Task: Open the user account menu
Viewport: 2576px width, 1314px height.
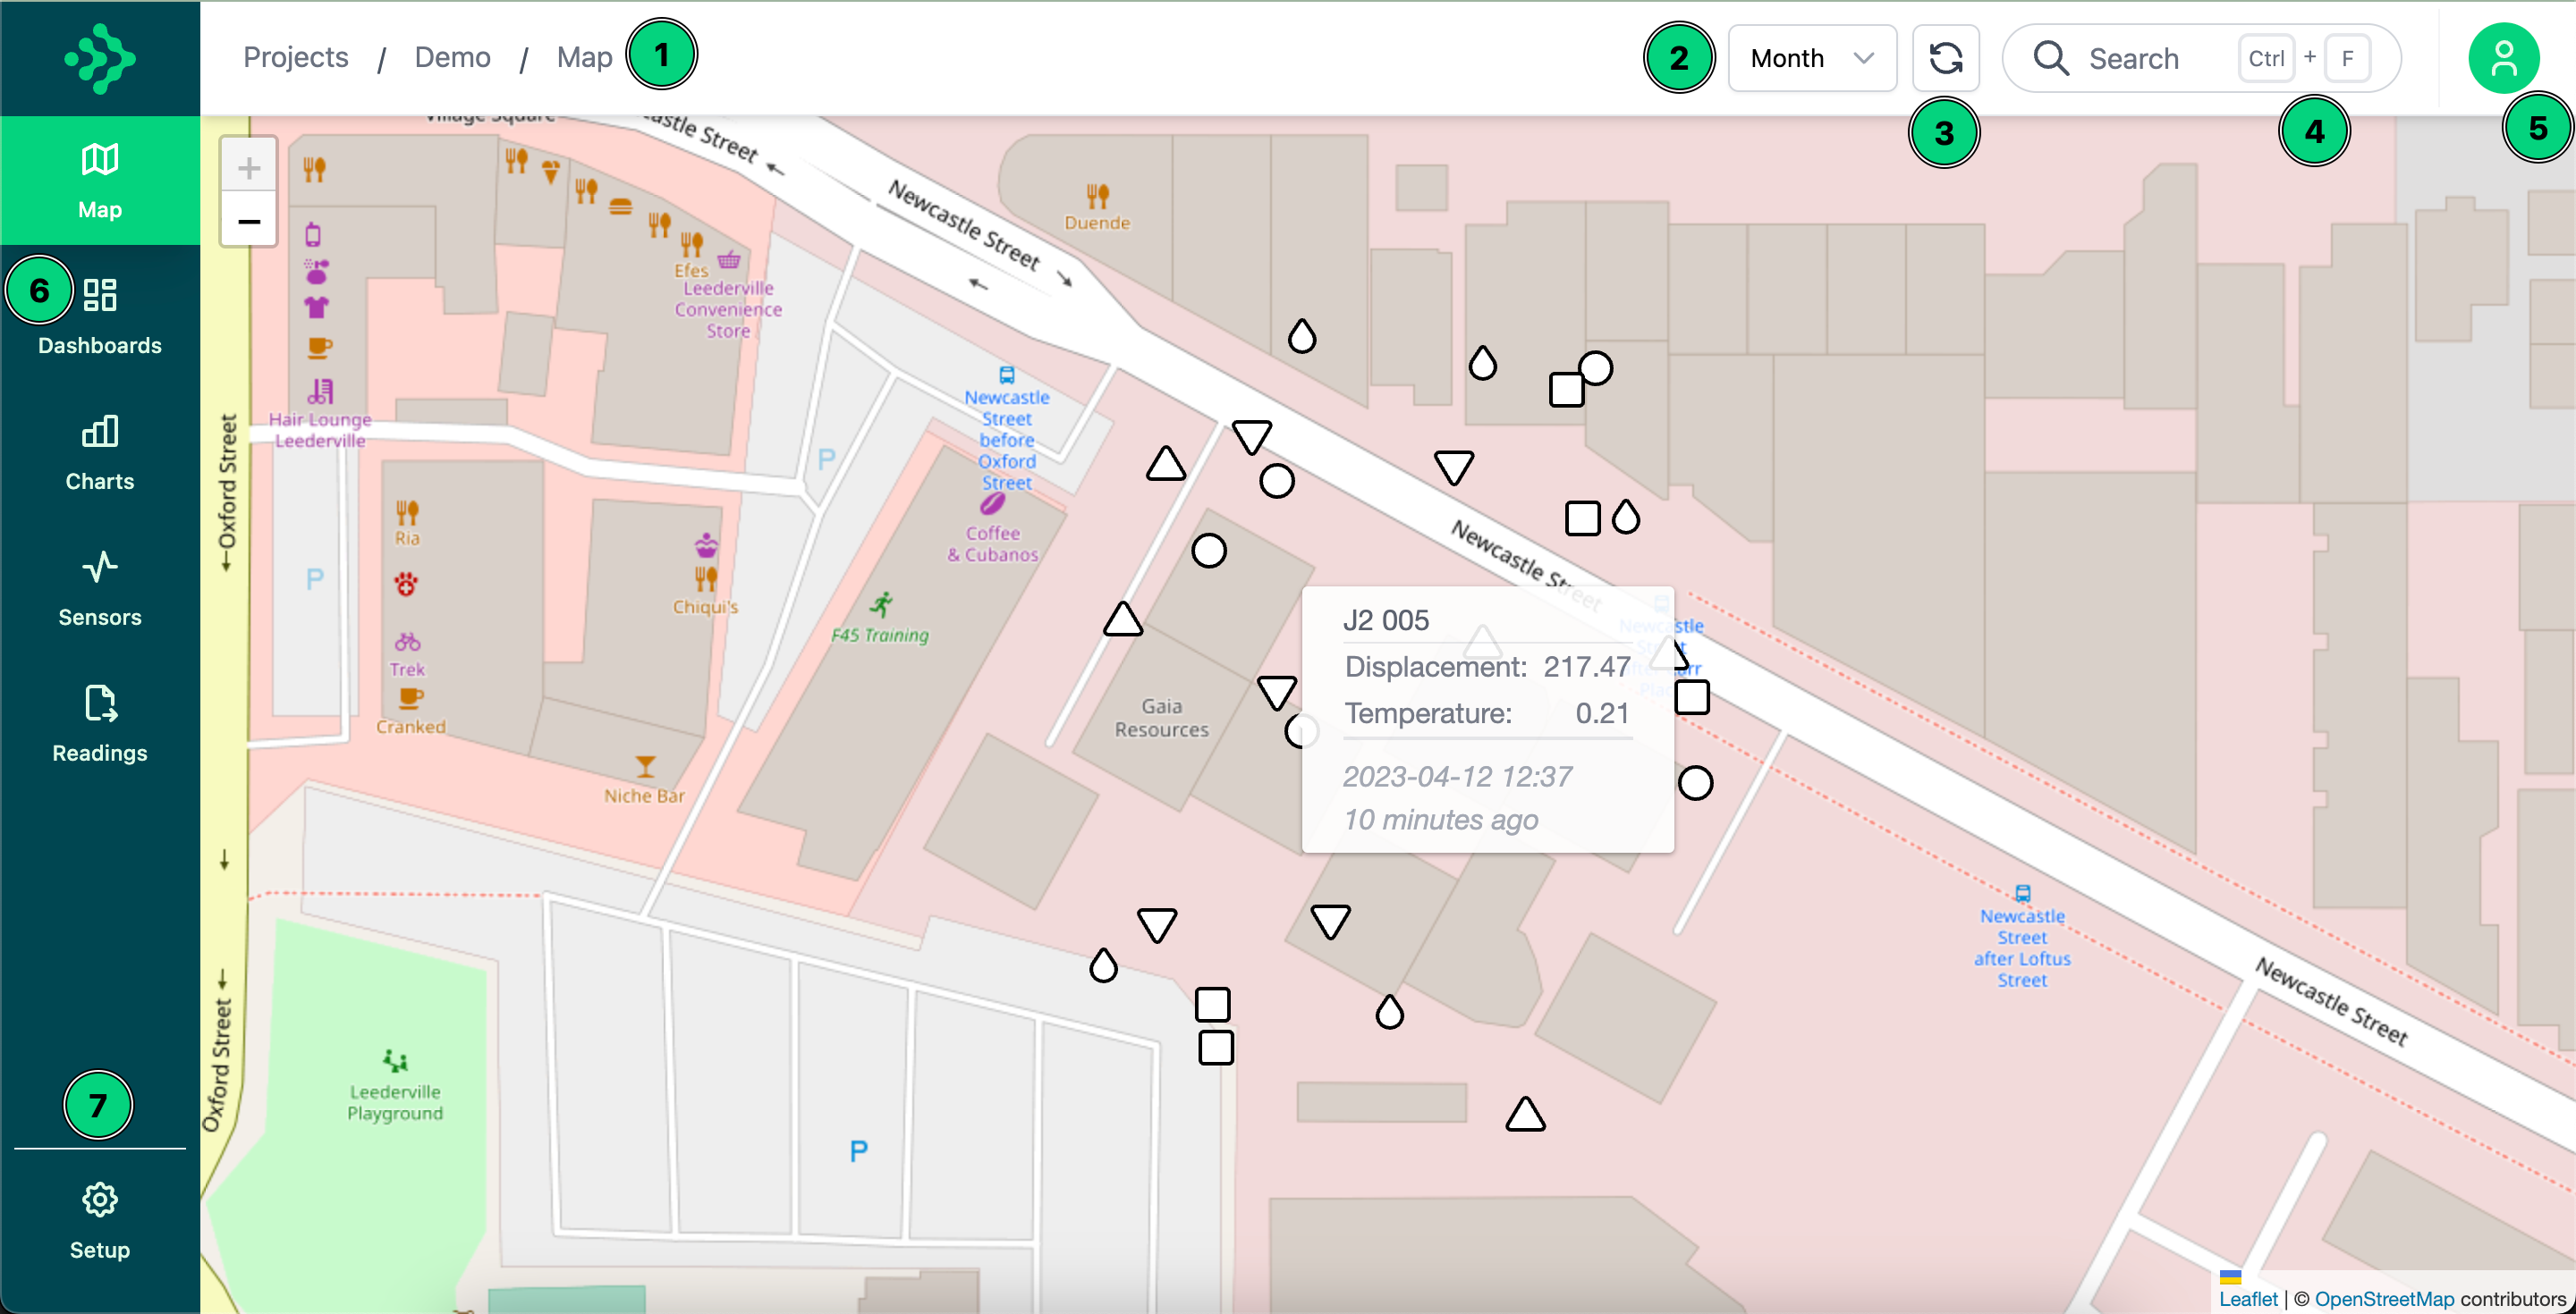Action: click(2506, 58)
